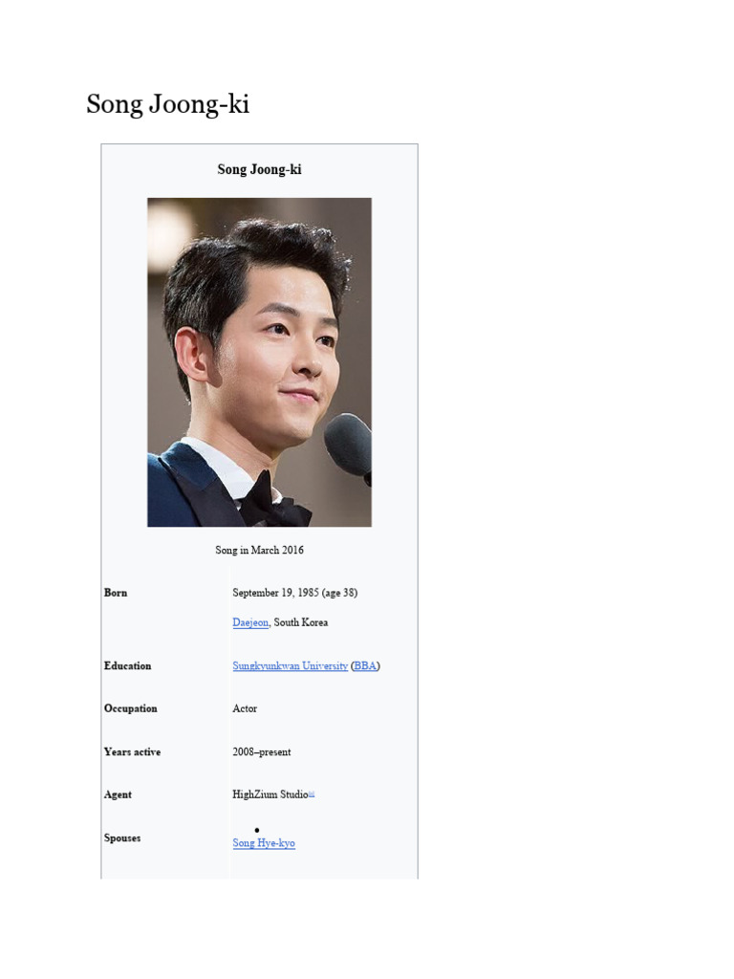Click the Song Joong-ki portrait photo
This screenshot has height=979, width=734.
pyautogui.click(x=259, y=362)
